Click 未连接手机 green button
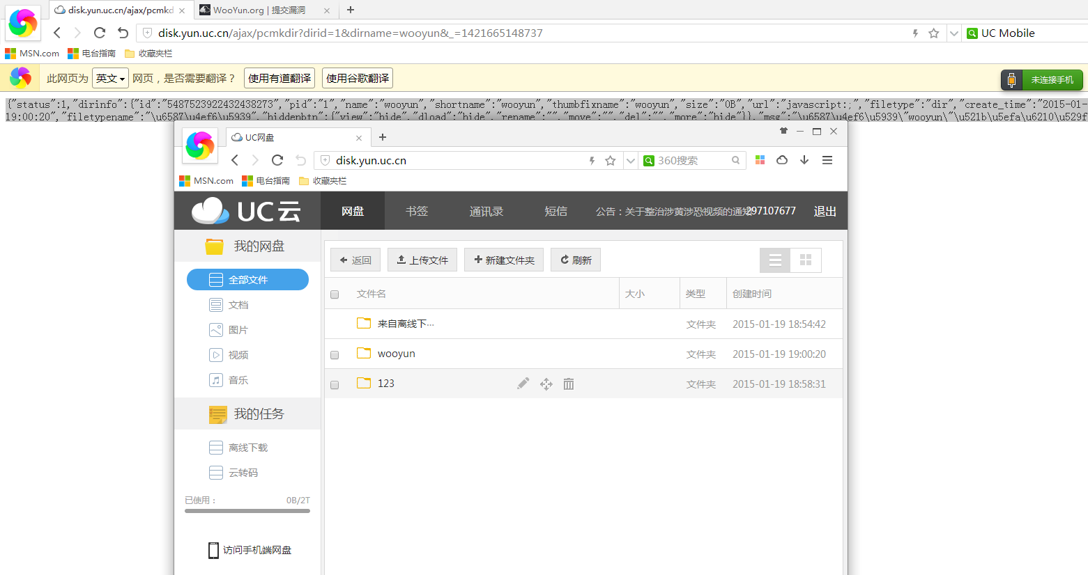Screen dimensions: 1088x575 1042,80
